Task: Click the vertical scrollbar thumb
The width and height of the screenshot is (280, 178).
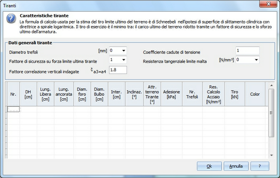Action: point(272,113)
